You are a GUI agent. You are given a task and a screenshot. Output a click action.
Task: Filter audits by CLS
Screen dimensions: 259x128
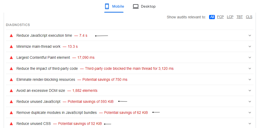[249, 17]
